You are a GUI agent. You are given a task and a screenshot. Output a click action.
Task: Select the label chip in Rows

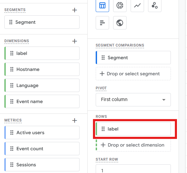(x=133, y=129)
